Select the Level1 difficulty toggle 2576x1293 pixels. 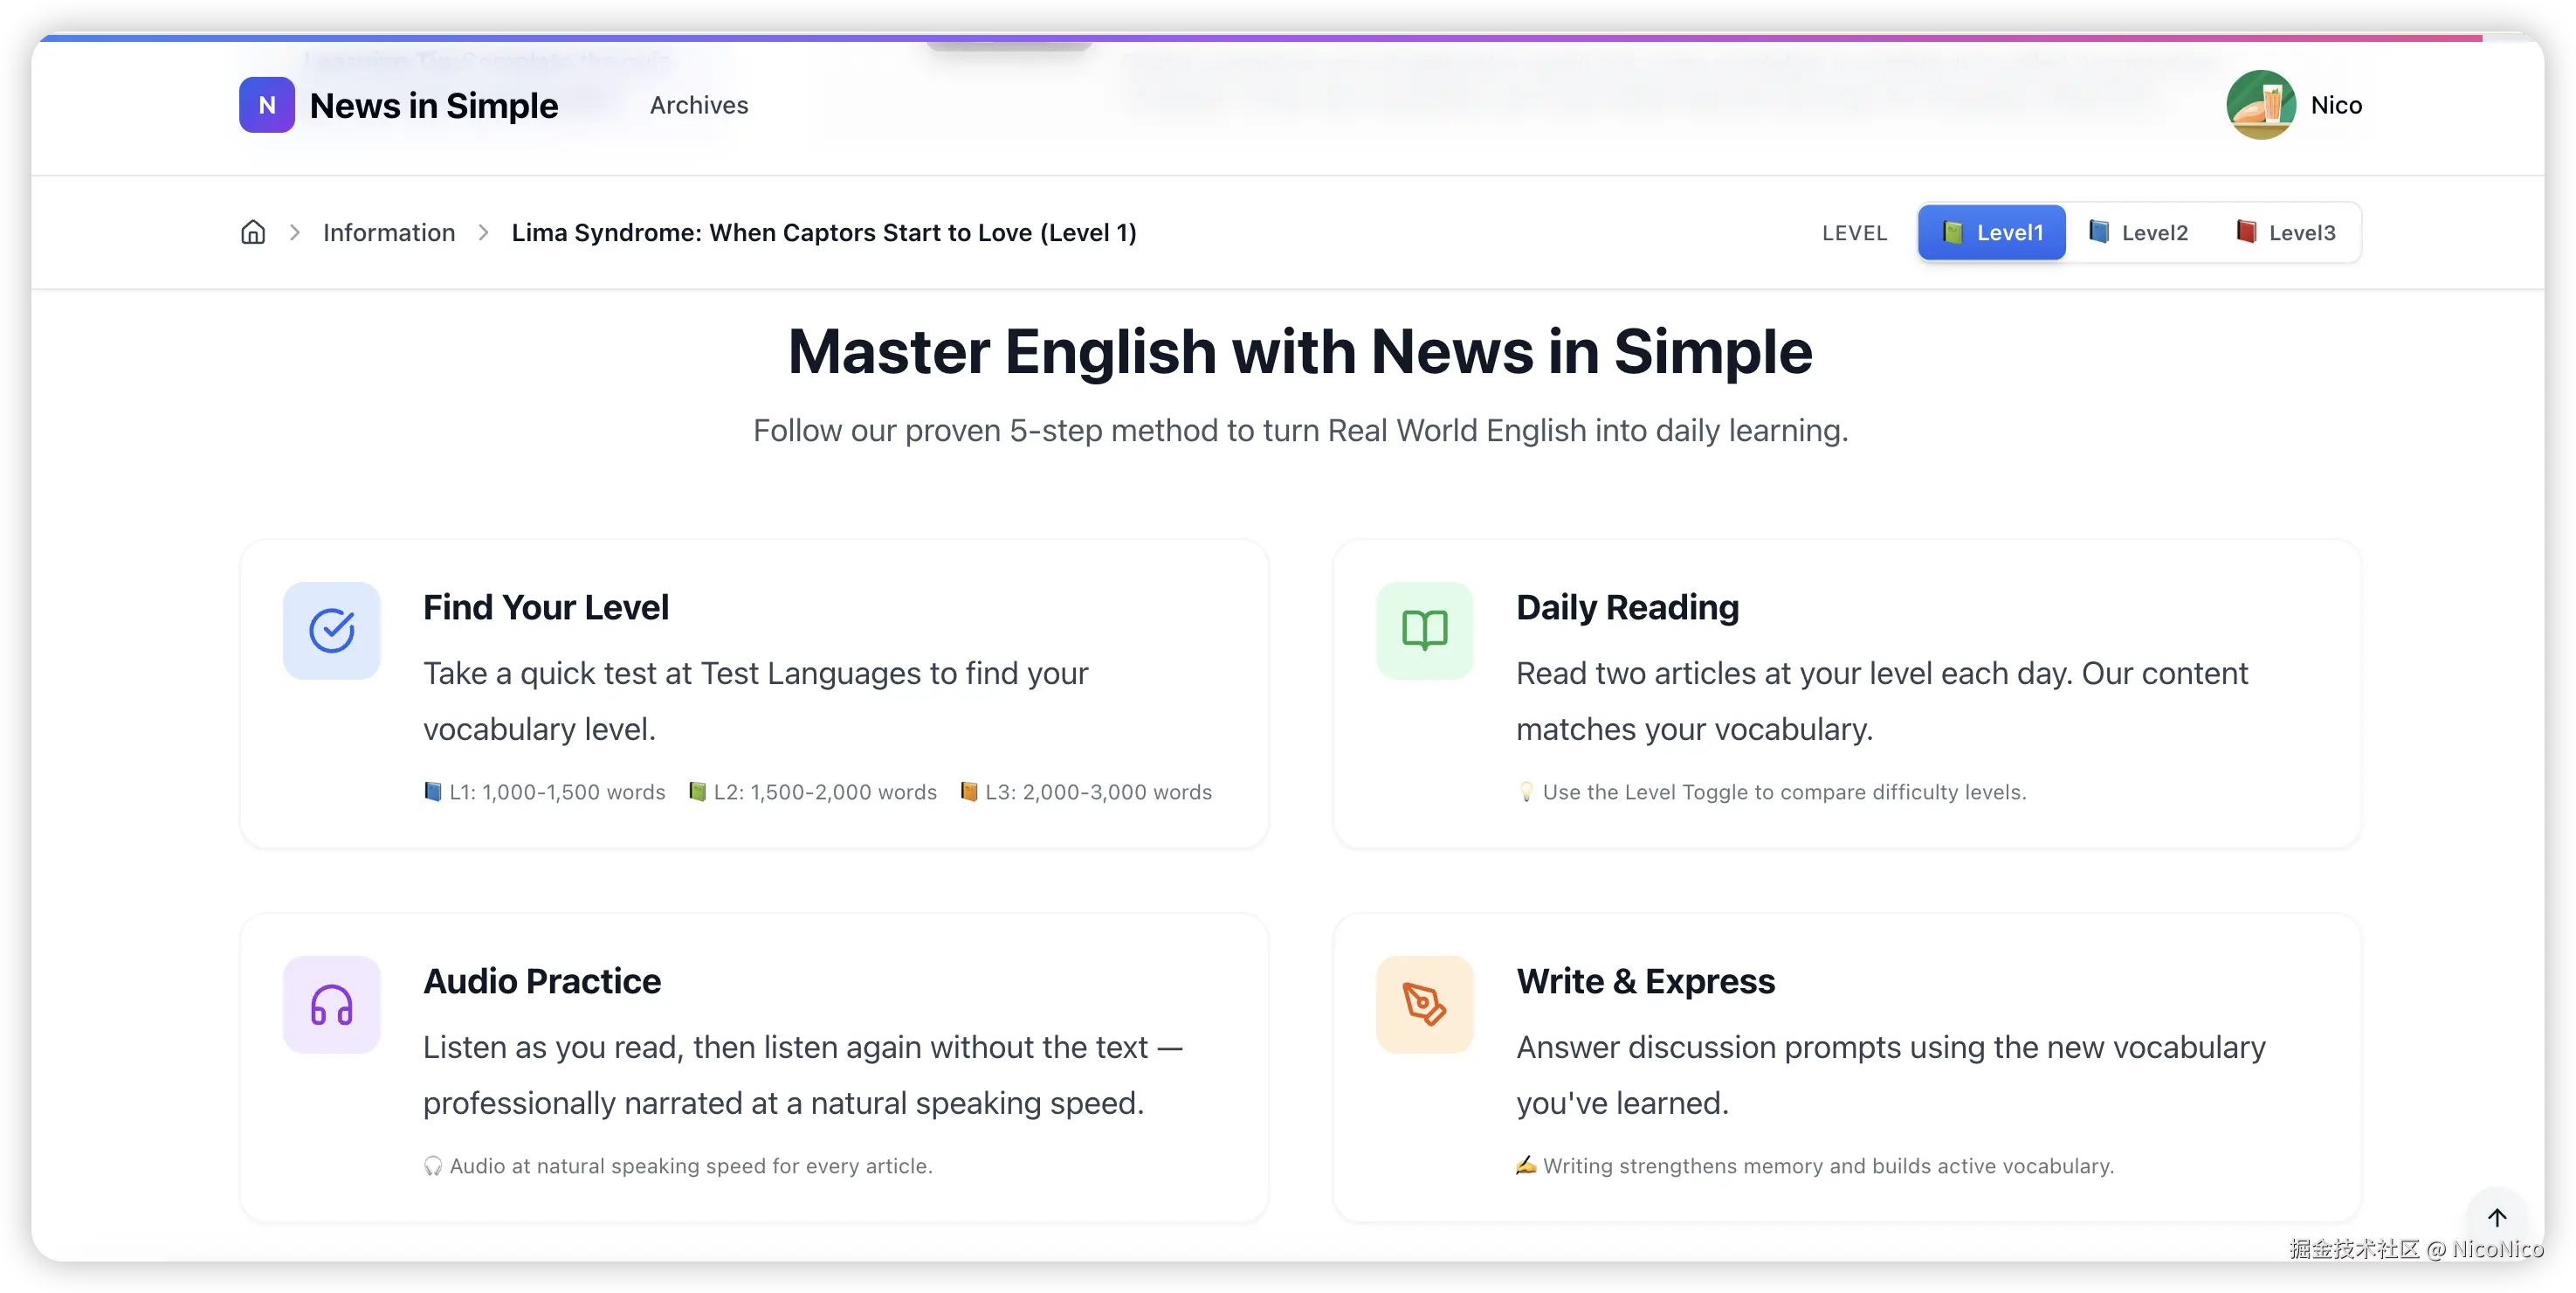click(1991, 232)
